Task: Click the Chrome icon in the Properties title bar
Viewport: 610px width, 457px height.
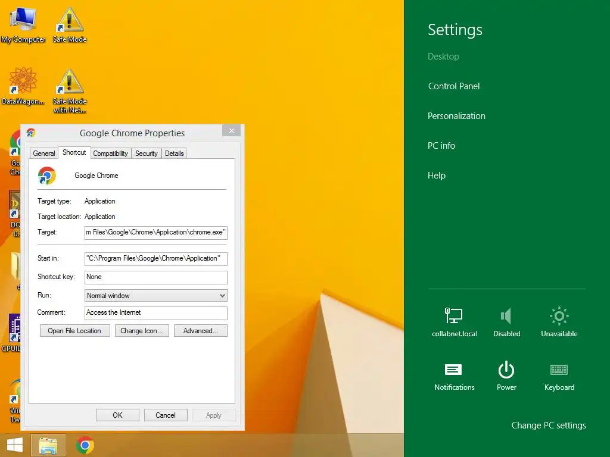Action: coord(31,133)
